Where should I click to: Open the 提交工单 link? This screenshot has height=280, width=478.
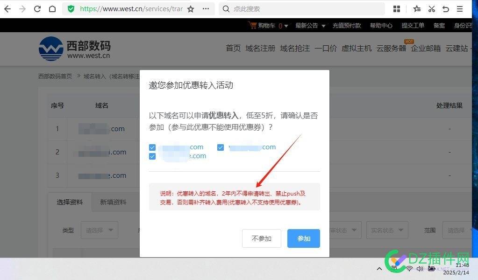413,26
